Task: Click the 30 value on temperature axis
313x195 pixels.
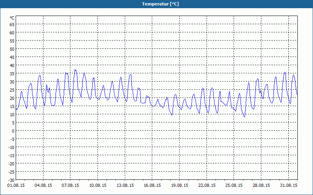Action: [x=12, y=82]
